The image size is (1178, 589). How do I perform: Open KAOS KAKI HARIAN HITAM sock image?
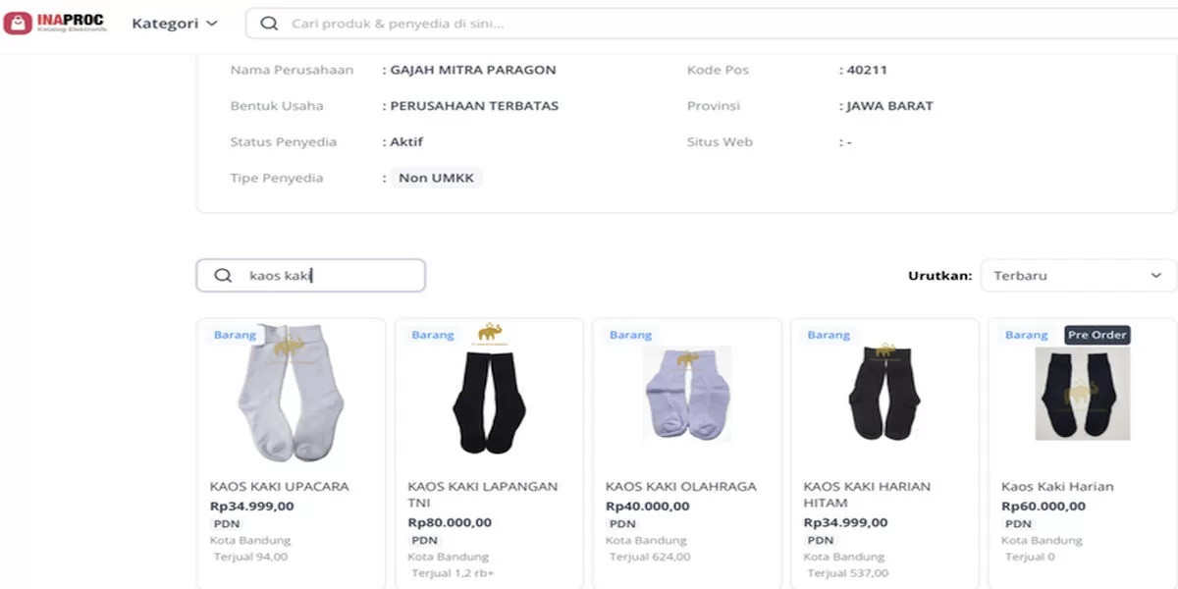click(884, 394)
